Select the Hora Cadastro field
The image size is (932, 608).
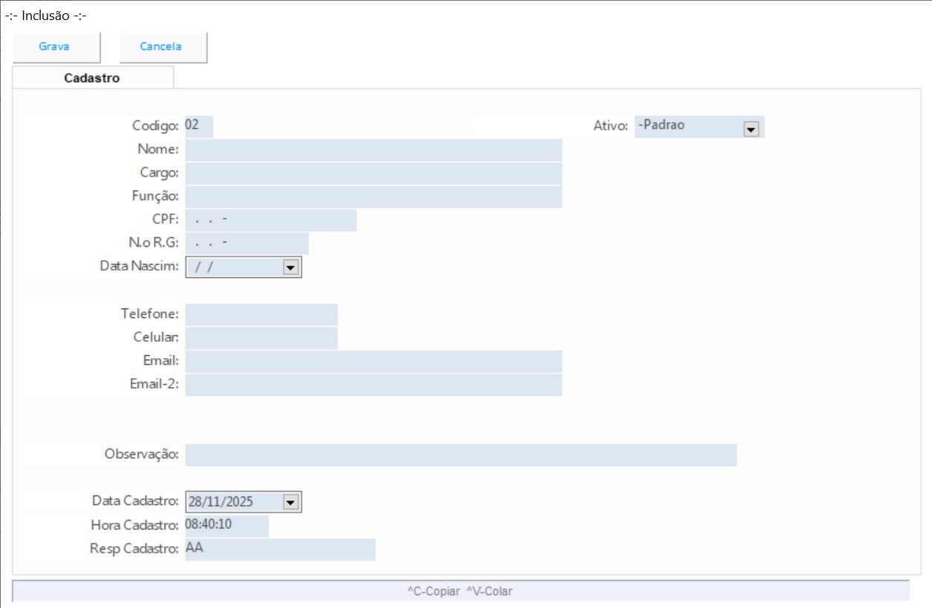[226, 526]
